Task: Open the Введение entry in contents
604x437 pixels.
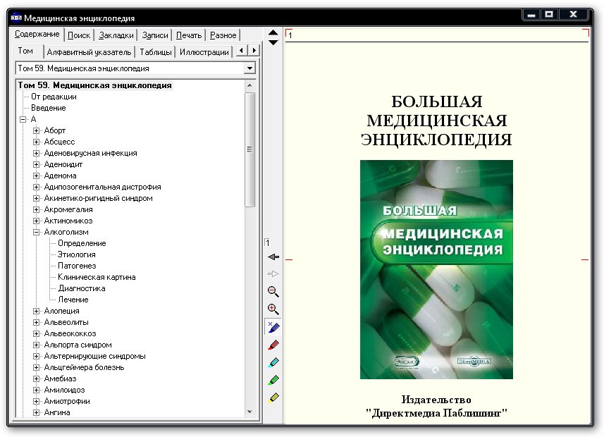Action: point(48,108)
